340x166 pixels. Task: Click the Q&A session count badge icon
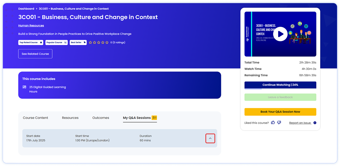(154, 118)
